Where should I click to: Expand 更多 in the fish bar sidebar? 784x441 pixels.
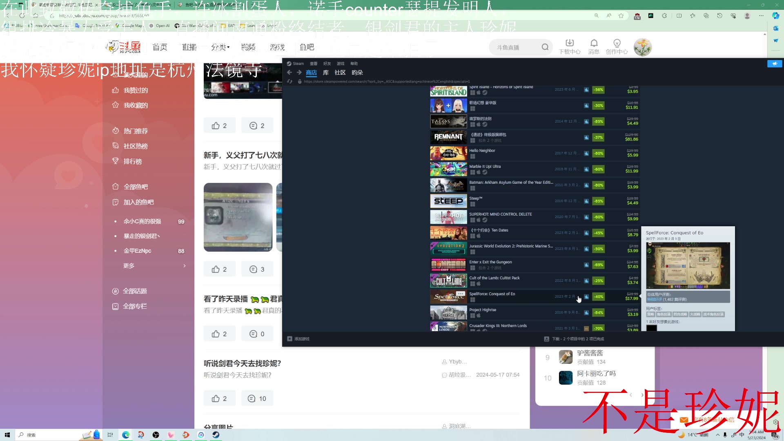129,265
